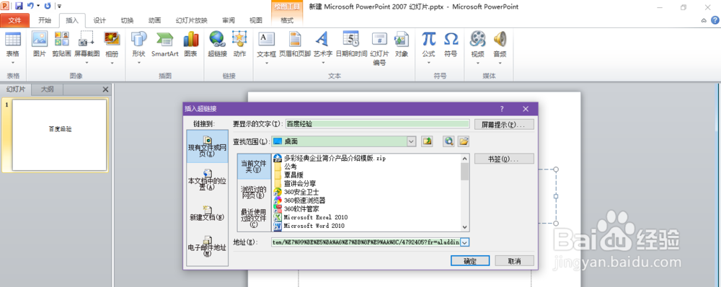Switch to the 开始 home tab
Screen dimensions: 721x287
pos(45,20)
